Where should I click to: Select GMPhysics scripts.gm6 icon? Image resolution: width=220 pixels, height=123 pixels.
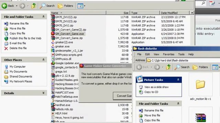tap(53, 55)
